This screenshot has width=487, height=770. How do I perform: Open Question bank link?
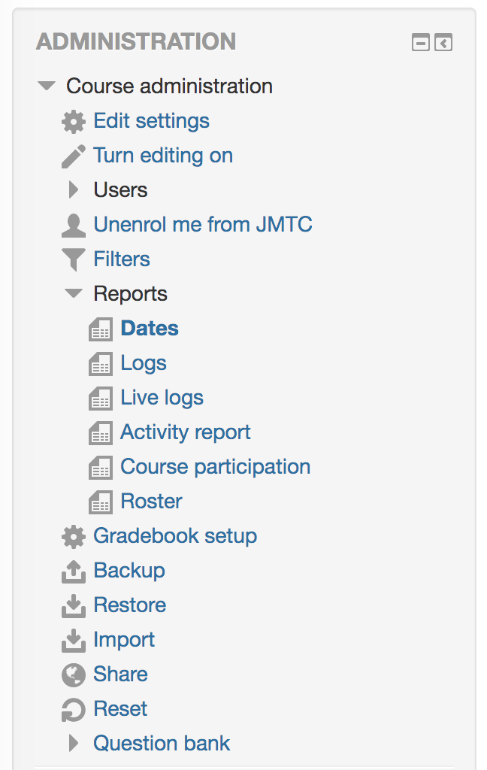[162, 743]
